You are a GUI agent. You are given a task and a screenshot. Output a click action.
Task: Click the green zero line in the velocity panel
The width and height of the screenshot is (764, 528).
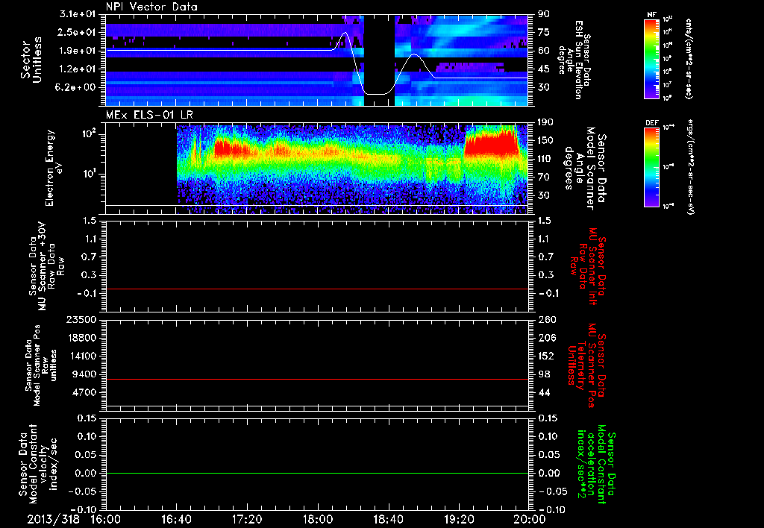tap(316, 473)
